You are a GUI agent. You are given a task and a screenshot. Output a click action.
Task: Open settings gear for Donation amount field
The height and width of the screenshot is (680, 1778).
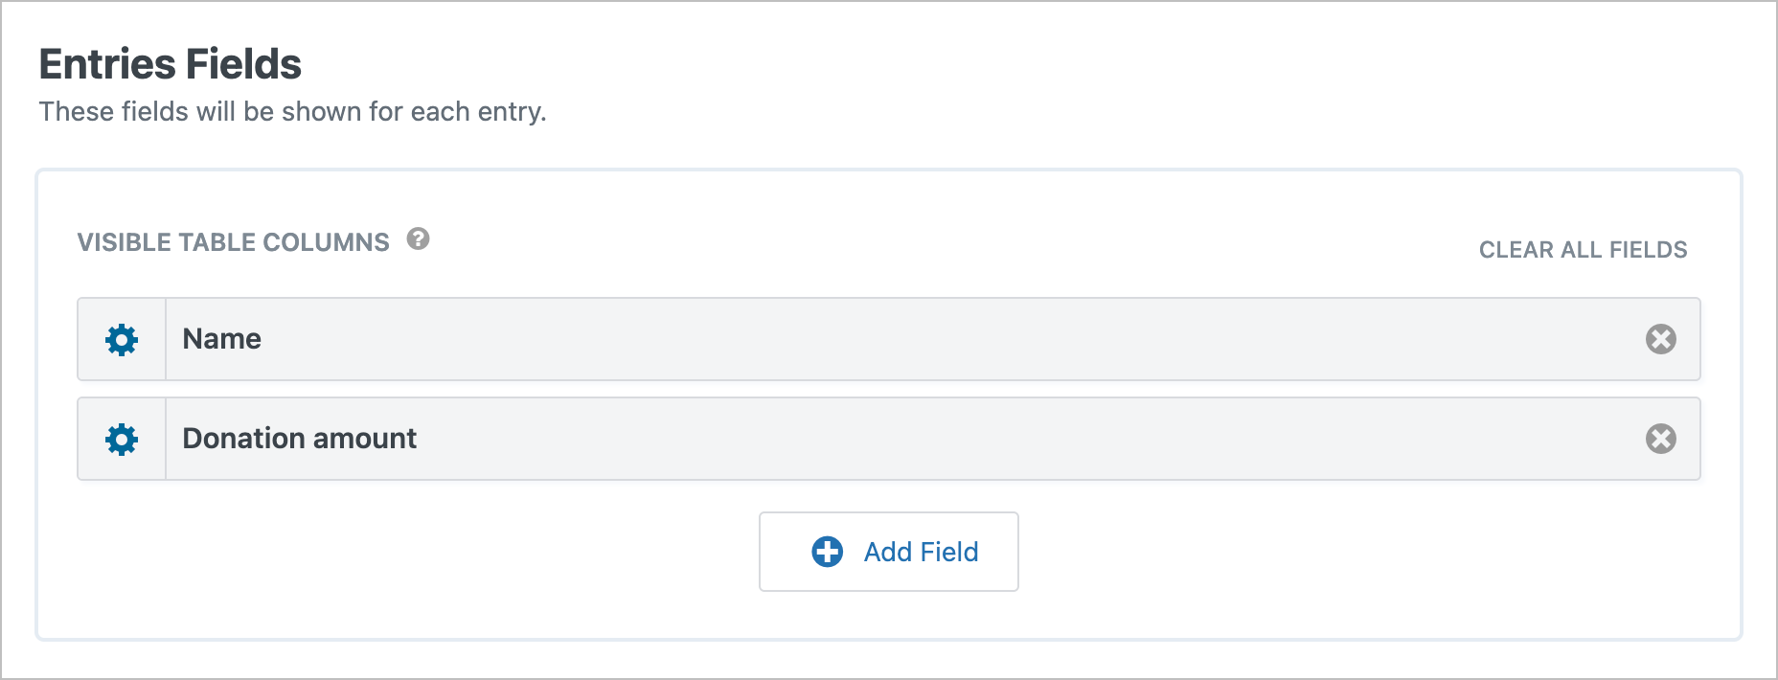122,440
